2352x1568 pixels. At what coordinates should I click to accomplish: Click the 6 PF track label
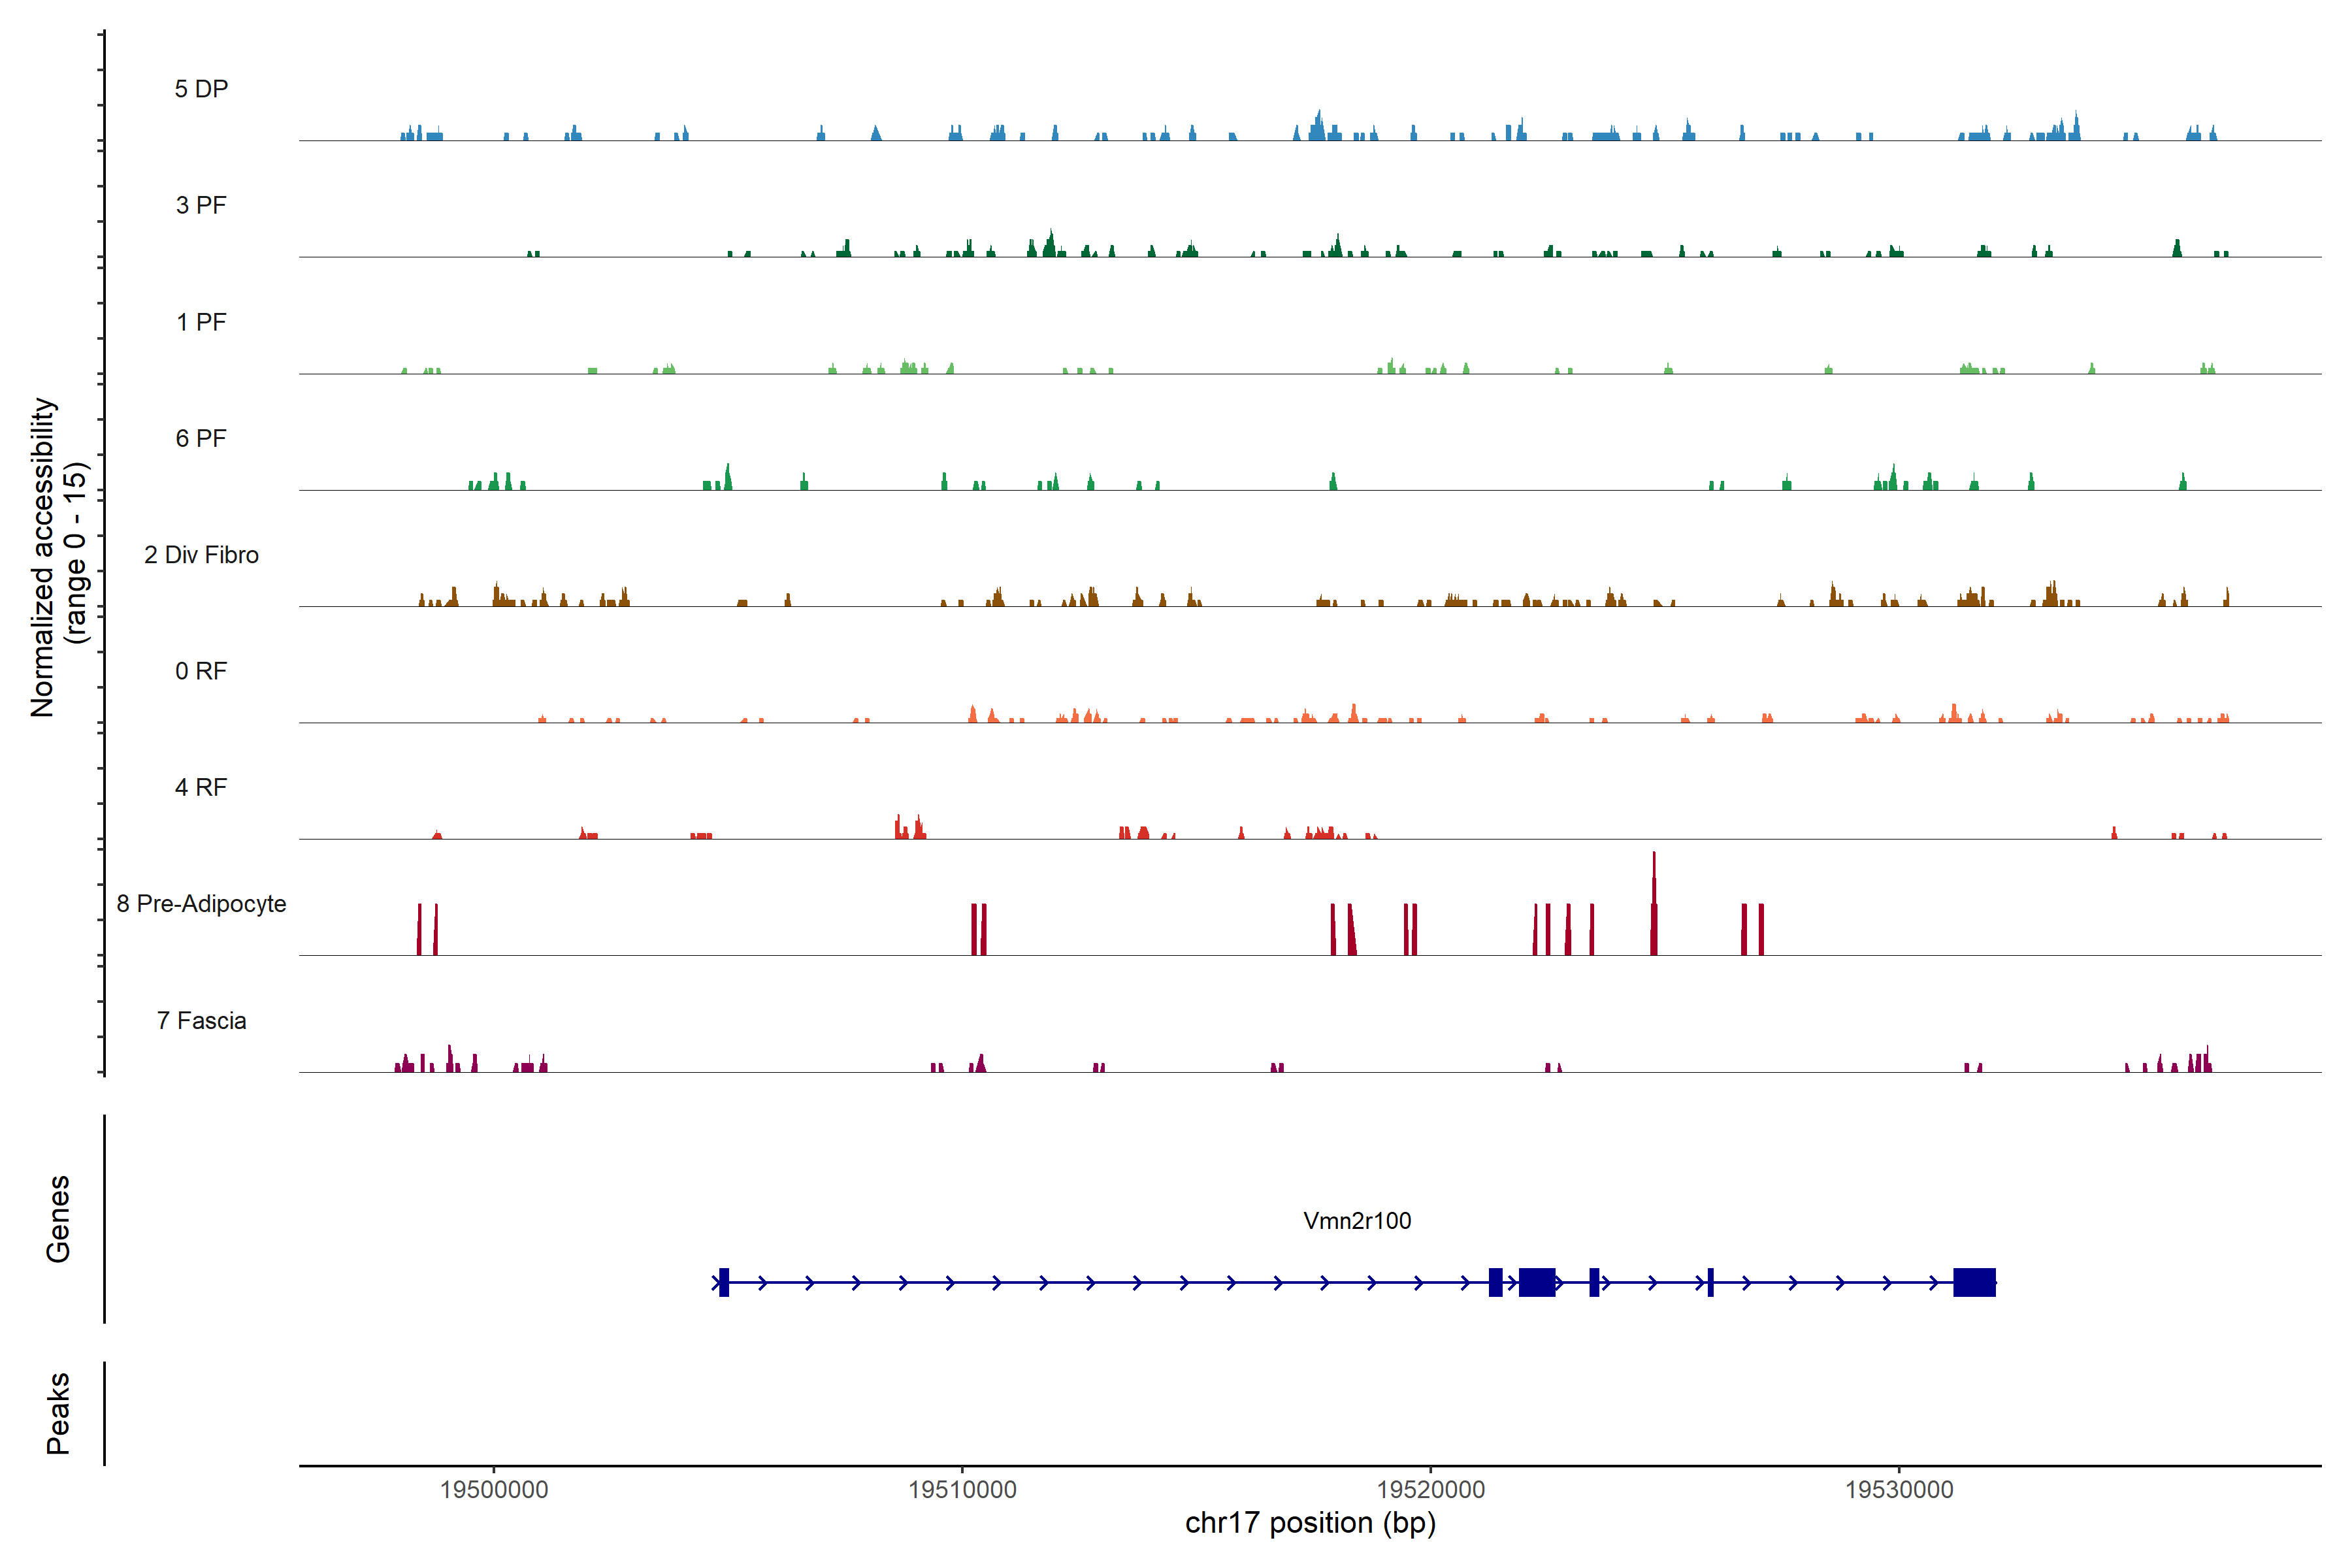201,438
